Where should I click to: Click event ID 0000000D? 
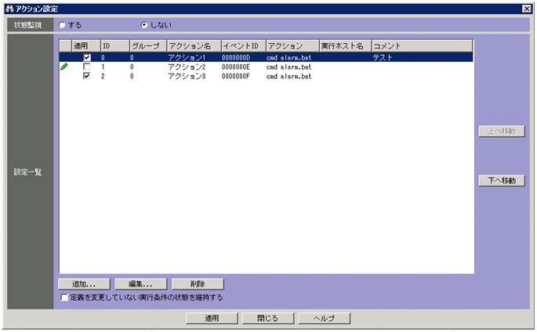tap(236, 57)
